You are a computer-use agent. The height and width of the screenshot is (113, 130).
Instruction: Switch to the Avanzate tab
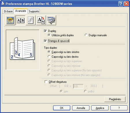coord(21,11)
